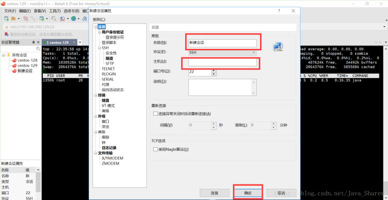This screenshot has width=388, height=200.
Task: Open the 工具(T) menu
Action: pyautogui.click(x=55, y=11)
